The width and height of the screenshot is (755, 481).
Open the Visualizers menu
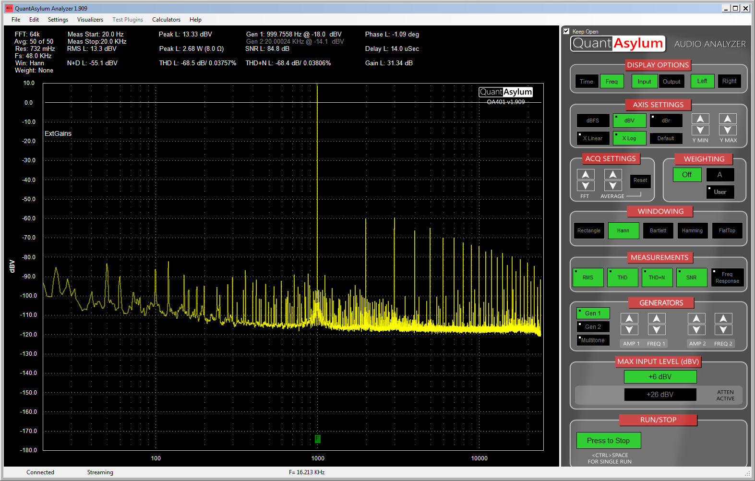tap(90, 20)
